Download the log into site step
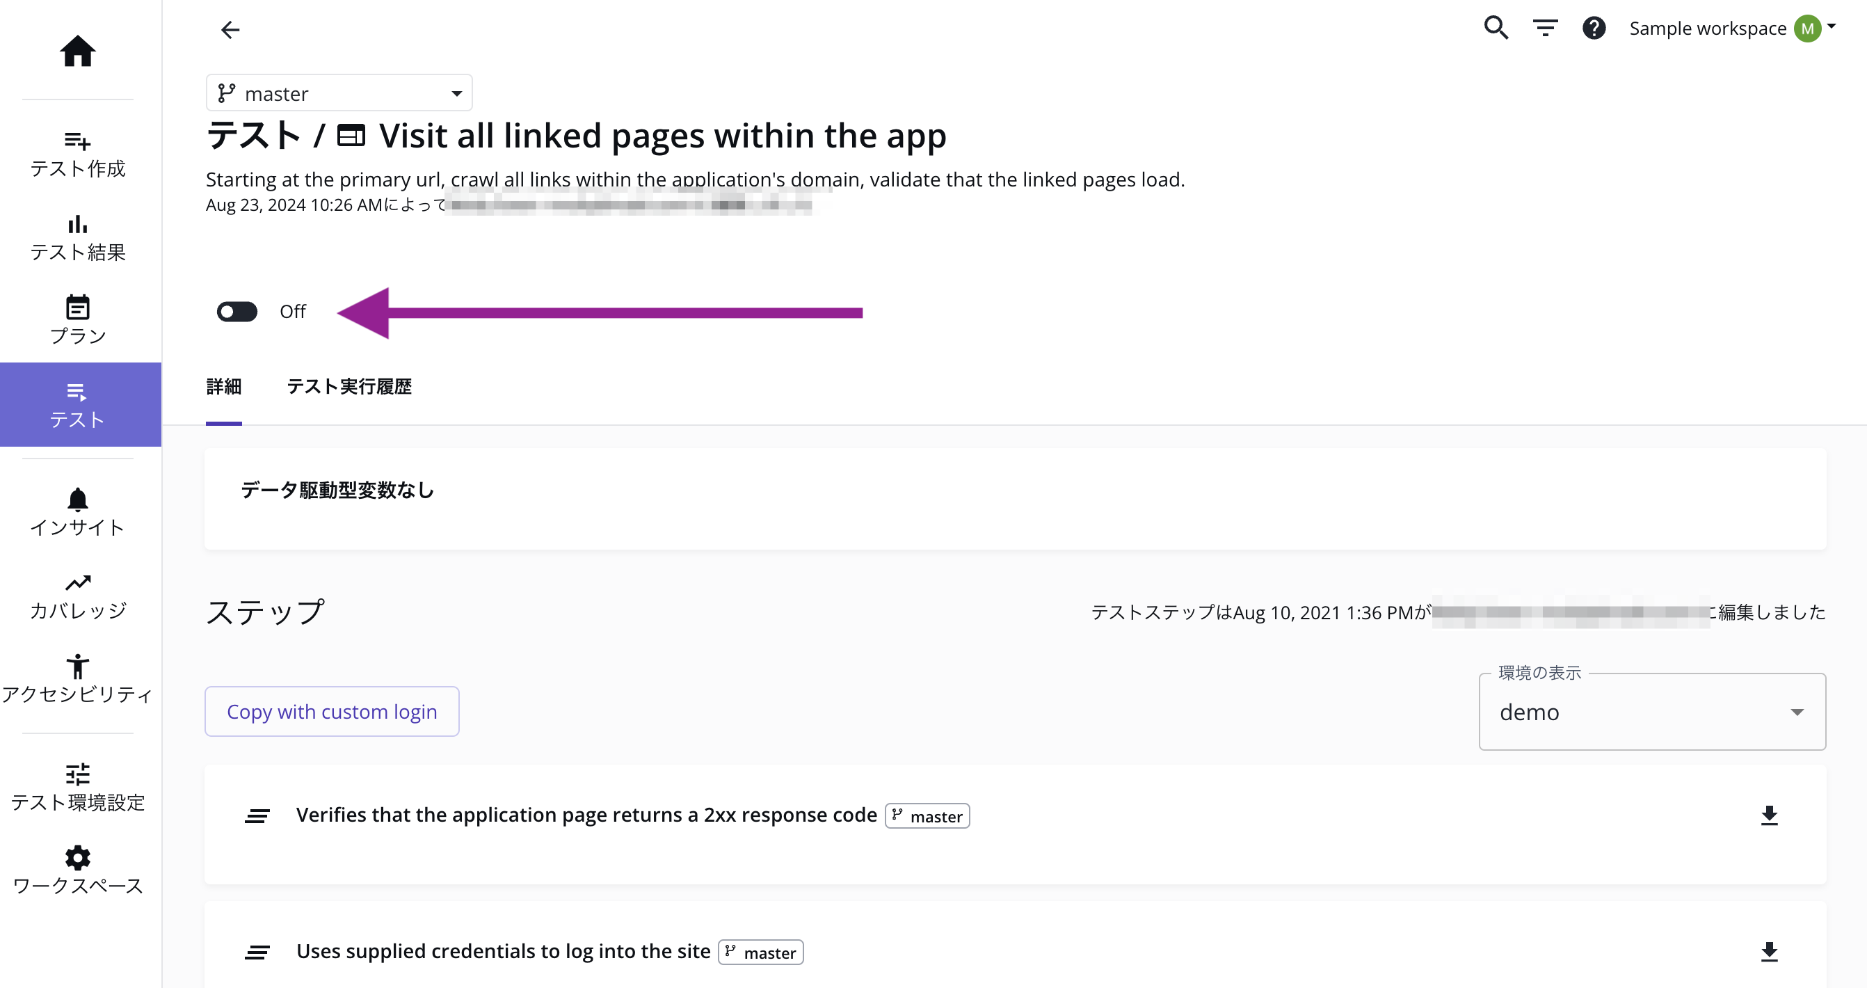 point(1769,952)
